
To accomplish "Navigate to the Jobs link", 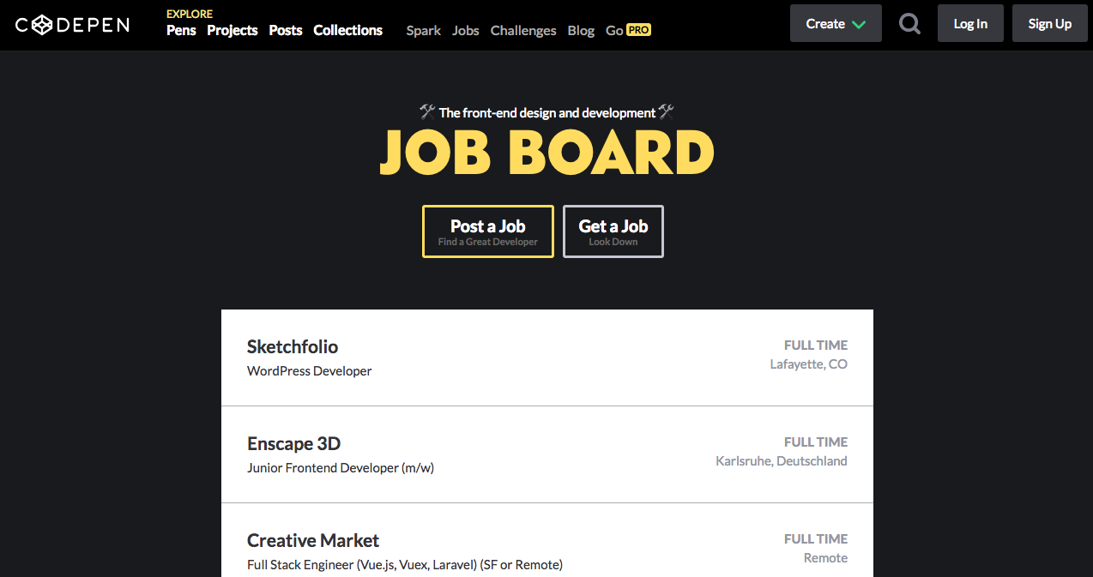I will (x=466, y=30).
